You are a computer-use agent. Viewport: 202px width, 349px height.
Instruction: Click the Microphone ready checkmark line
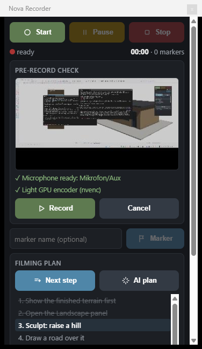[68, 178]
